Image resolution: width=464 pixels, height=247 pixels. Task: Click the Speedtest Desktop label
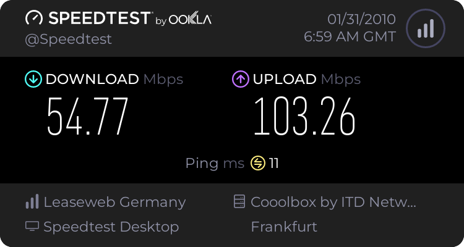[111, 227]
